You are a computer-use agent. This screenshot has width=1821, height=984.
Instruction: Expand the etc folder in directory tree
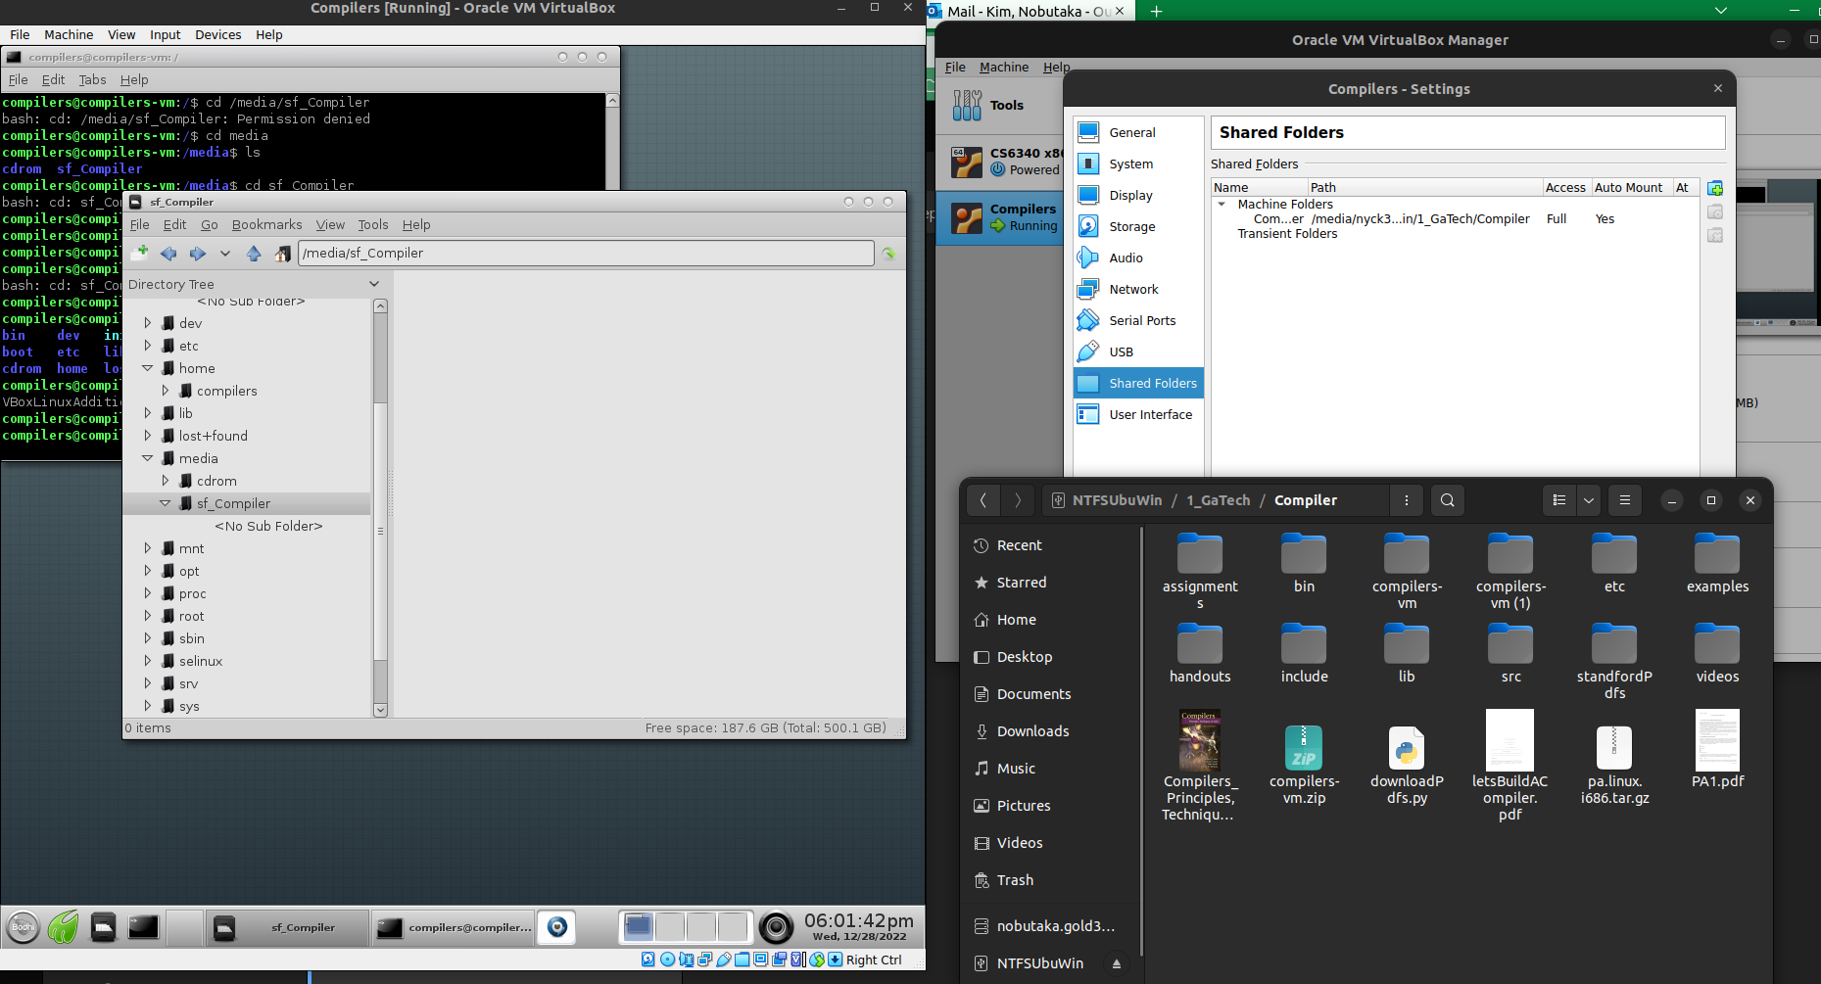click(148, 345)
